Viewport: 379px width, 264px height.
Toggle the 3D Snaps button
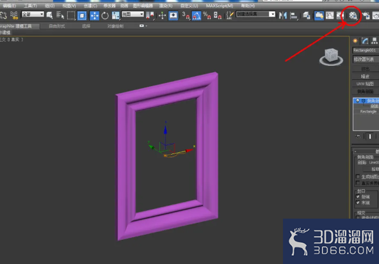(186, 15)
